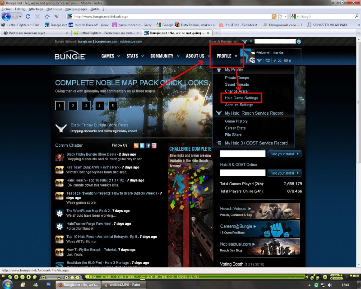Open My Halo 3 / ODST Service Record
Viewport: 361px width, 289px height.
[x=256, y=143]
